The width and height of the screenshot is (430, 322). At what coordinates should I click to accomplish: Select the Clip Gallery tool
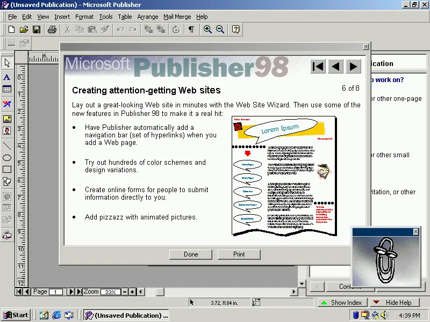[7, 130]
